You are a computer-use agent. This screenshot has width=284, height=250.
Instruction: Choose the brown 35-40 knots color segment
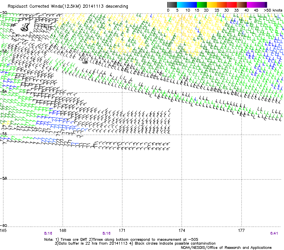[x=242, y=5]
